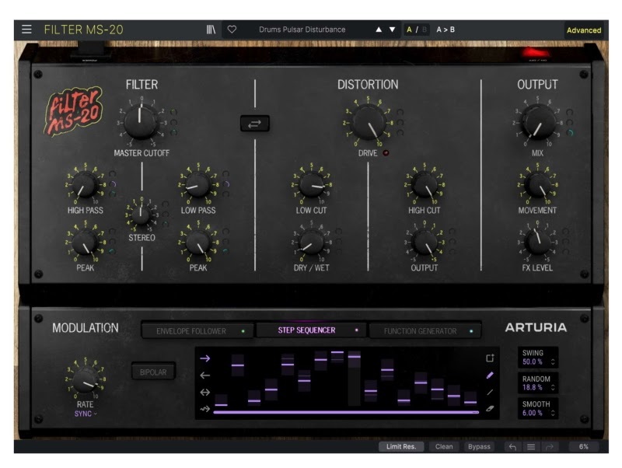622x468 pixels.
Task: Click the FX Level knob
Action: pyautogui.click(x=537, y=243)
